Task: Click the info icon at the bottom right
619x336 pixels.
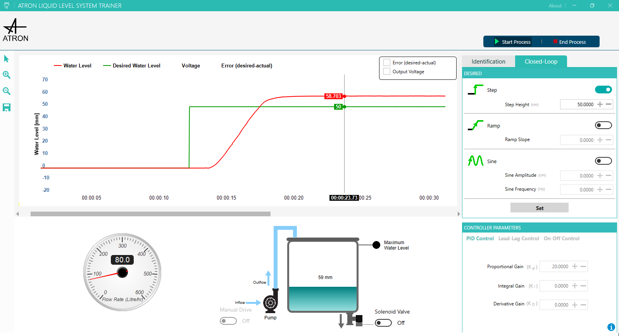Action: pyautogui.click(x=611, y=327)
